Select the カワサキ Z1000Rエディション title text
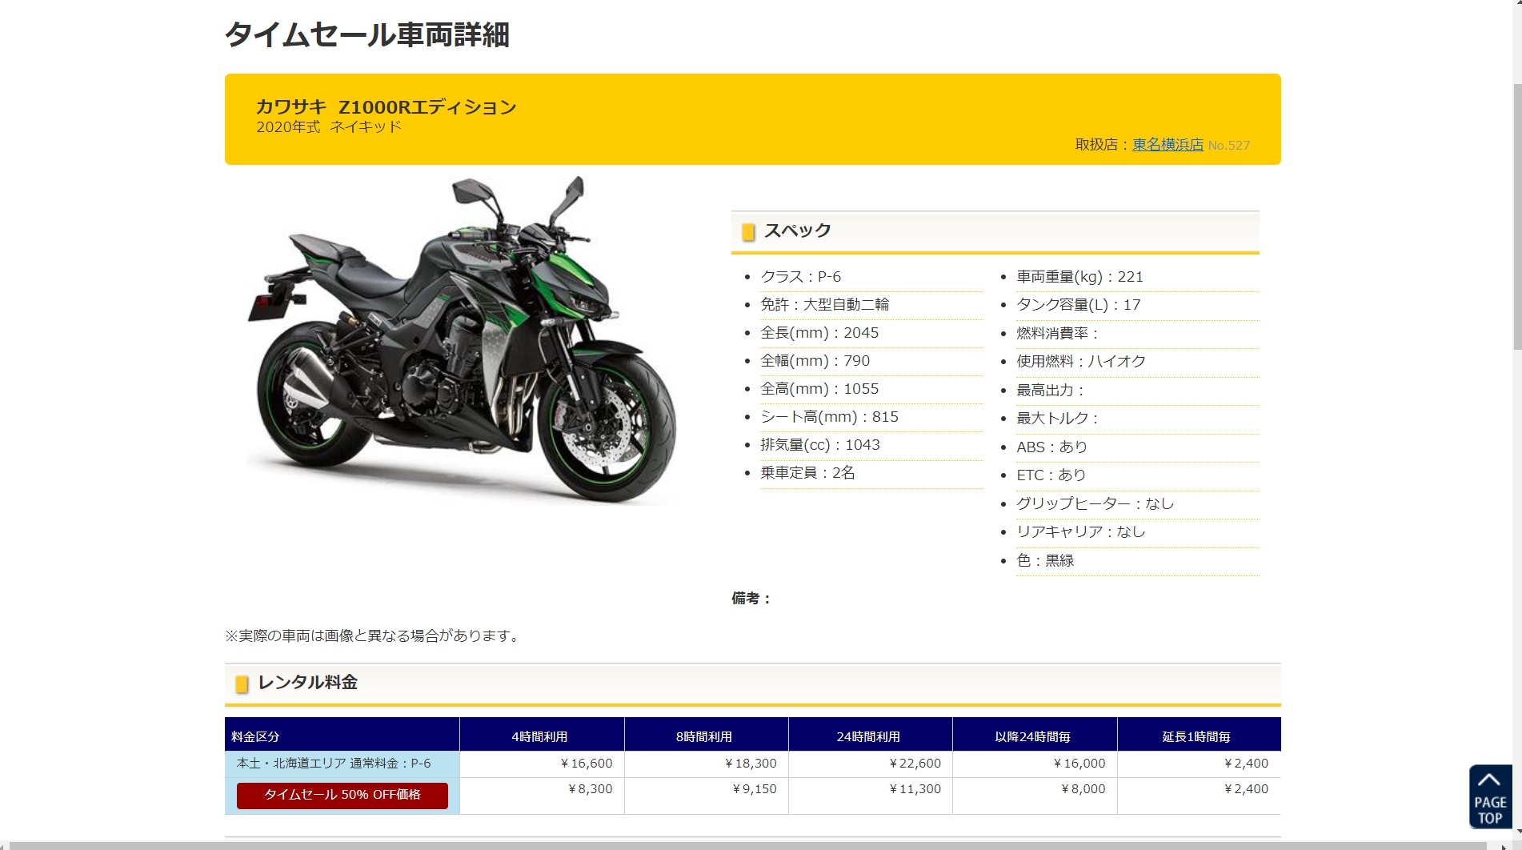 pyautogui.click(x=386, y=106)
